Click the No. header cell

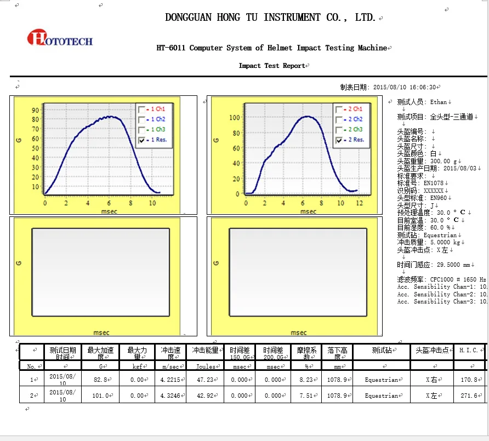(32, 366)
